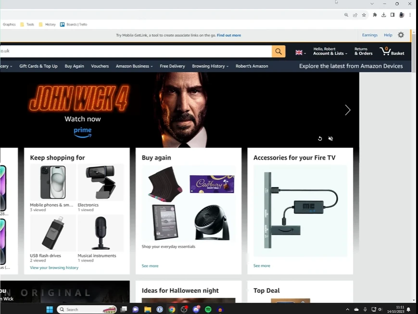Open the Free Delivery nav item
Image resolution: width=418 pixels, height=314 pixels.
(x=172, y=66)
